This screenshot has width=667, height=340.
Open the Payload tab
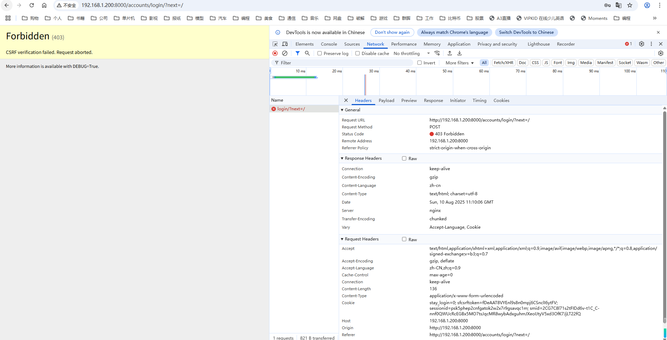(x=386, y=101)
